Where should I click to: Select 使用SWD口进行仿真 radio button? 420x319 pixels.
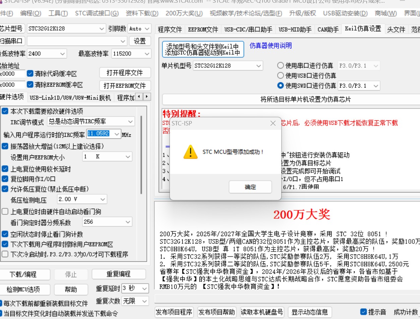tap(281, 86)
